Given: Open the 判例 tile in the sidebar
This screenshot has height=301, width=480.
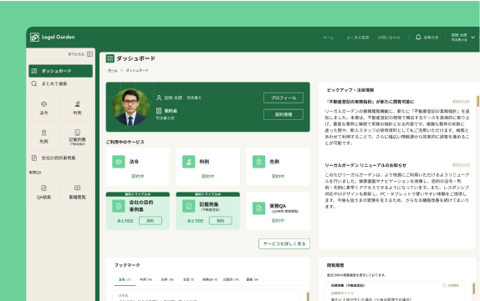Looking at the screenshot, I should coord(77,108).
